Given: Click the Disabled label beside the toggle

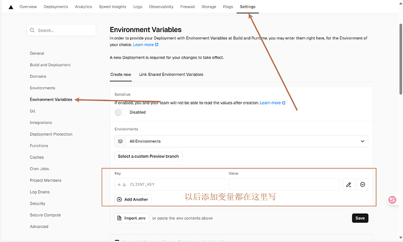Looking at the screenshot, I should click(x=137, y=112).
